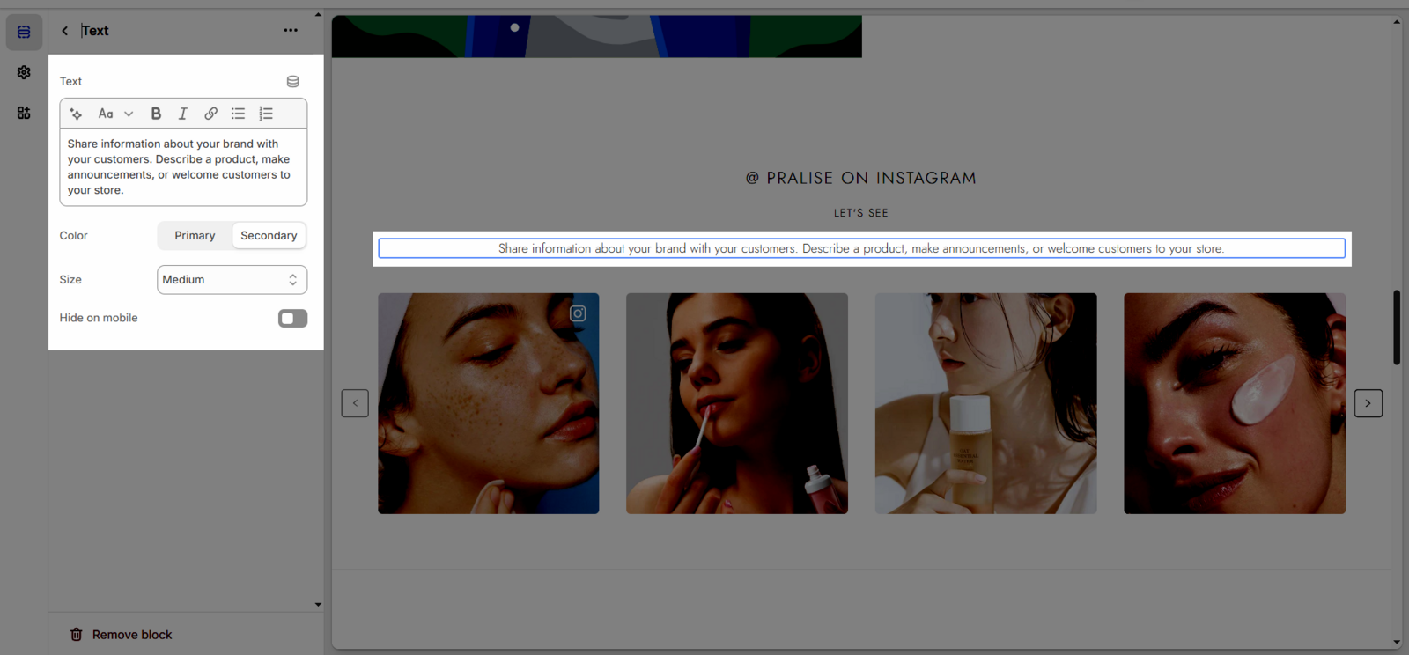1409x655 pixels.
Task: Toggle bold formatting in text editor
Action: click(156, 114)
